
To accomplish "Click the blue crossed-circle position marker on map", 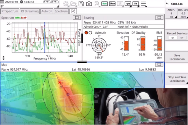I will point(68,94).
